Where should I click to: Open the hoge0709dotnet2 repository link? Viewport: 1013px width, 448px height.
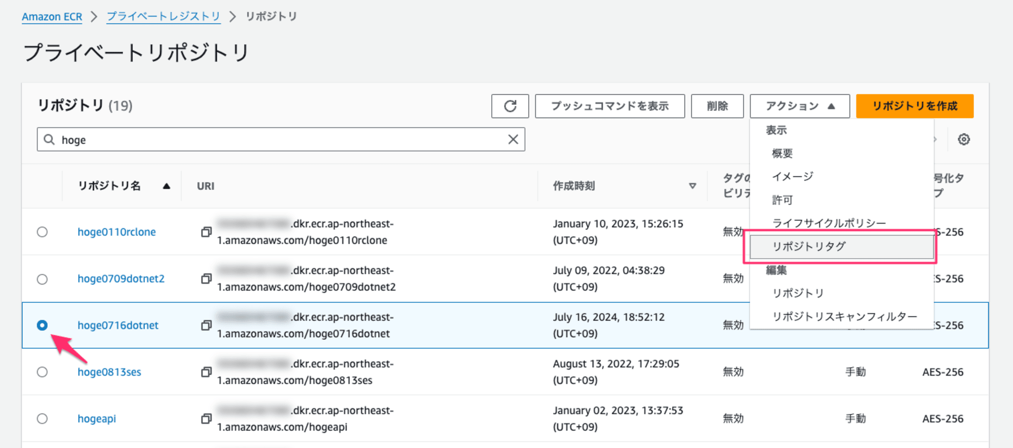121,278
